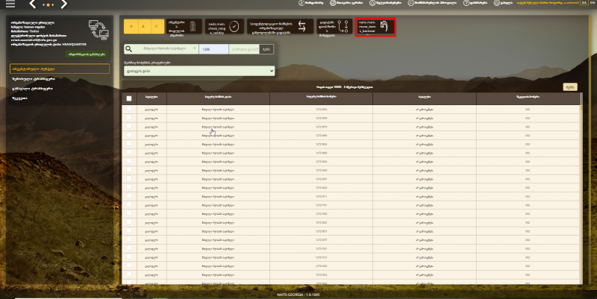Click the check_range_validity checkmark button
597x299 pixels.
click(x=225, y=26)
